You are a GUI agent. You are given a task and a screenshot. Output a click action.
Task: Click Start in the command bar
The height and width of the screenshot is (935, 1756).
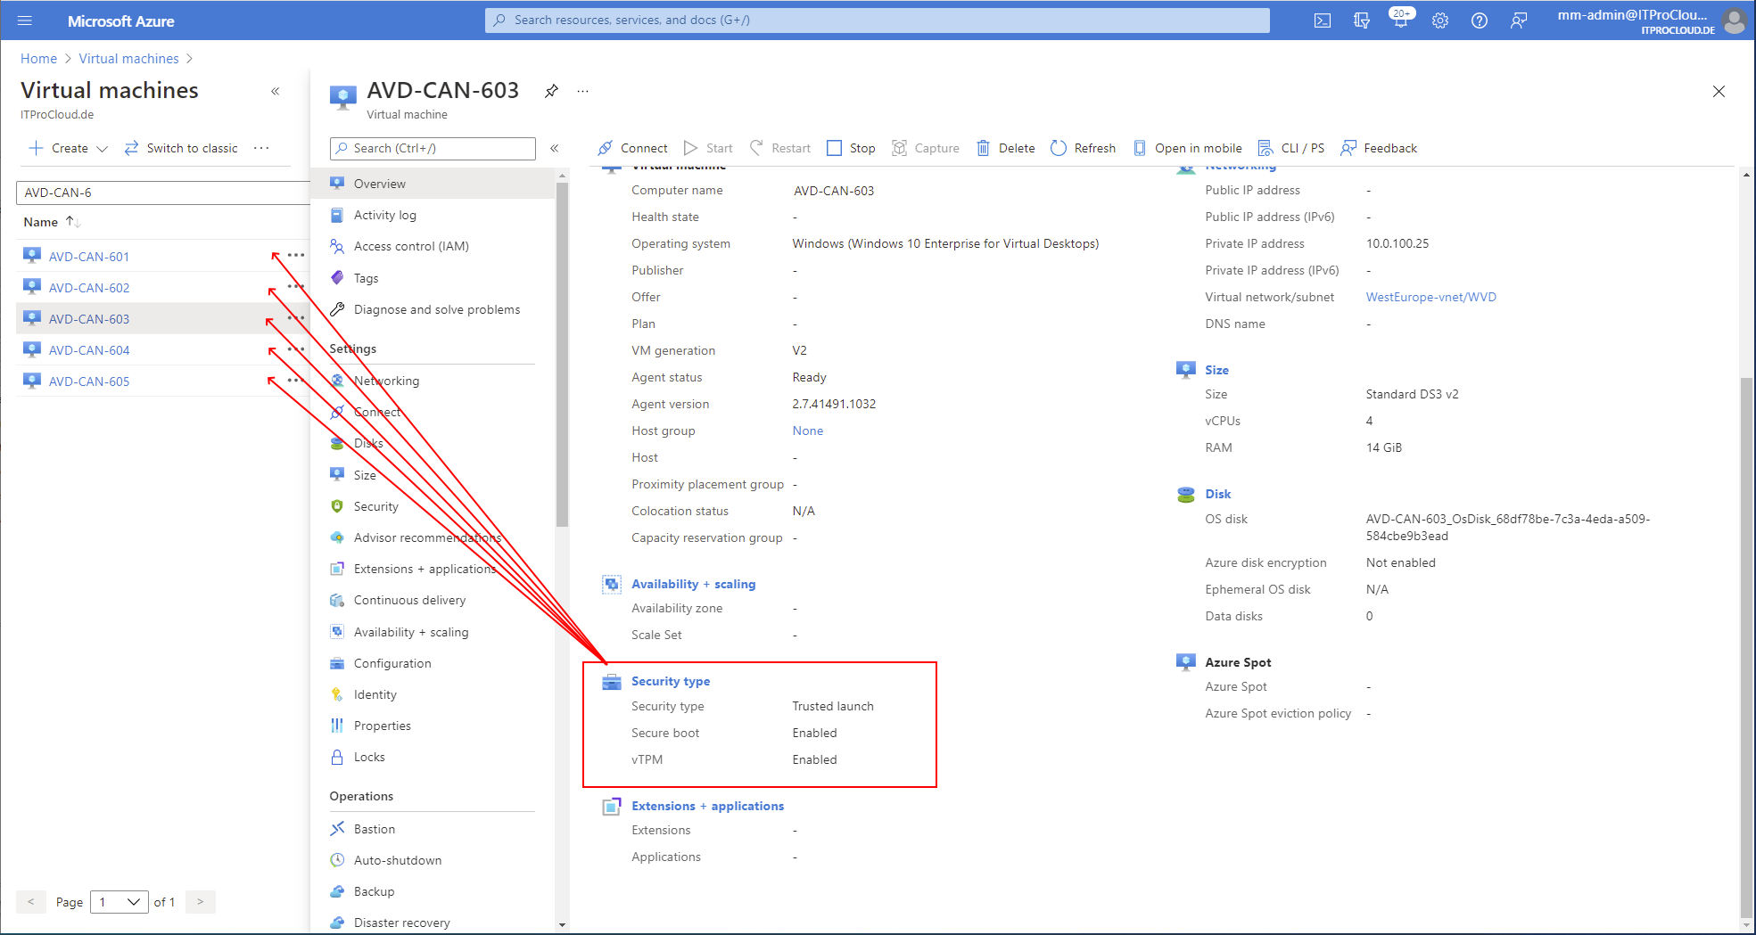[708, 148]
